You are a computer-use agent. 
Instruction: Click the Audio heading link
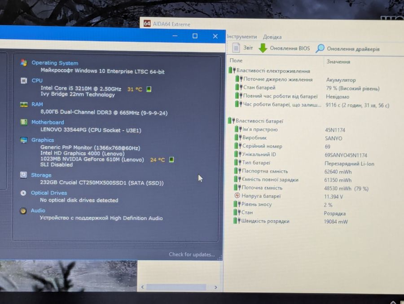(x=38, y=211)
